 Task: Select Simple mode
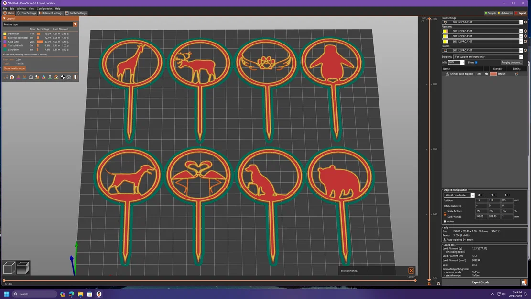click(490, 13)
